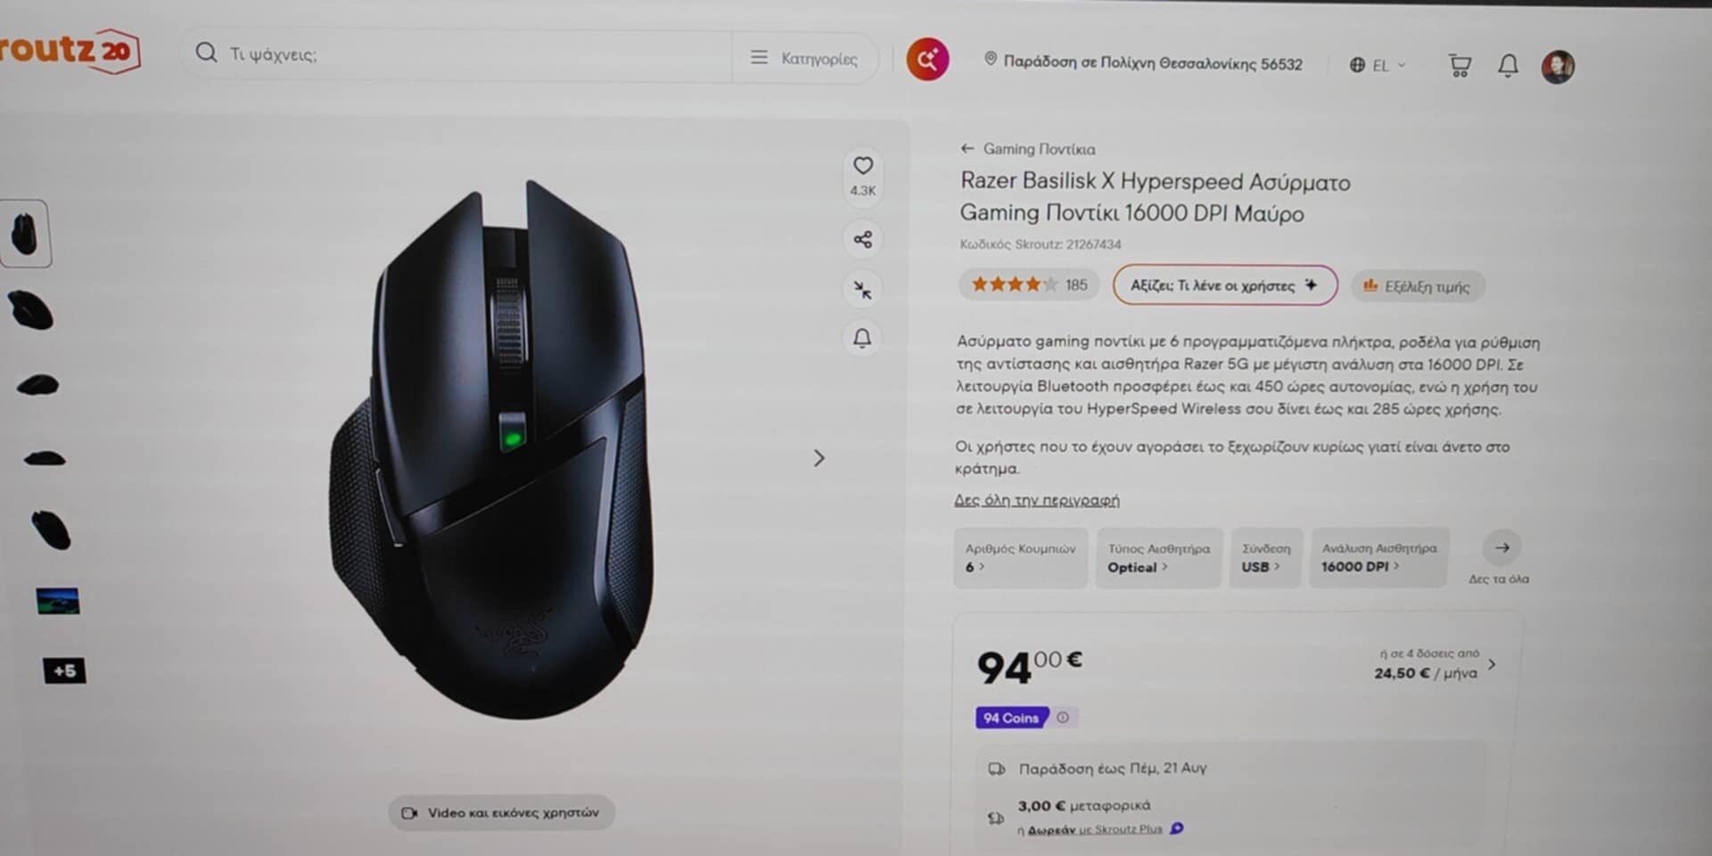The width and height of the screenshot is (1712, 856).
Task: Click the search input field
Action: pos(464,54)
